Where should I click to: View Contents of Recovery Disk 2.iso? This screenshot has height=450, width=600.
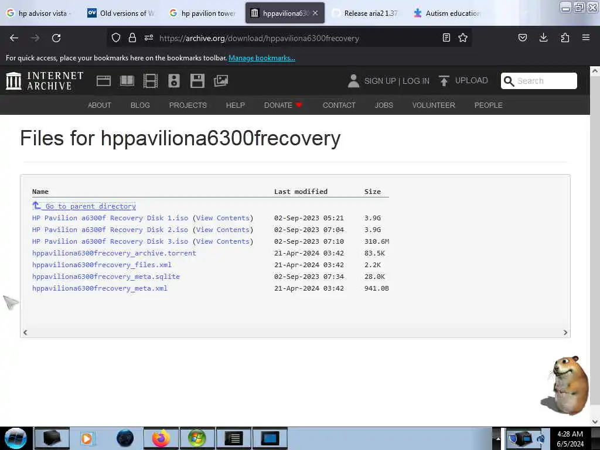(223, 230)
